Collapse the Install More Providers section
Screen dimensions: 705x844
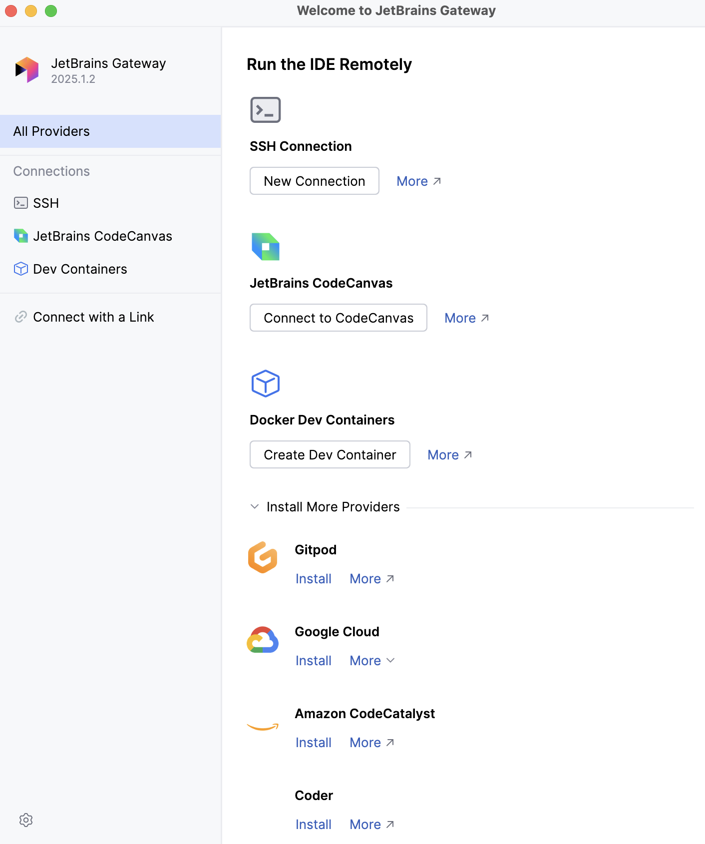(255, 506)
